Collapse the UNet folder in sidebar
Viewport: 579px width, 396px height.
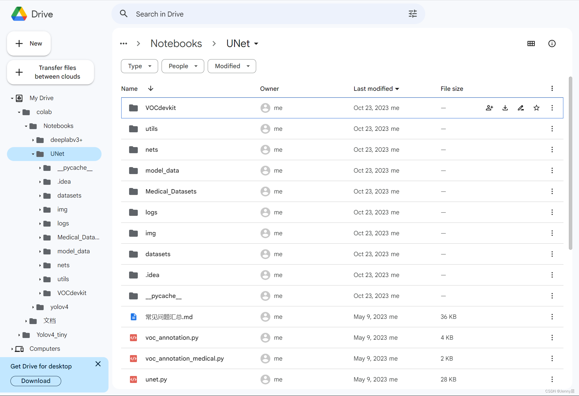point(32,154)
